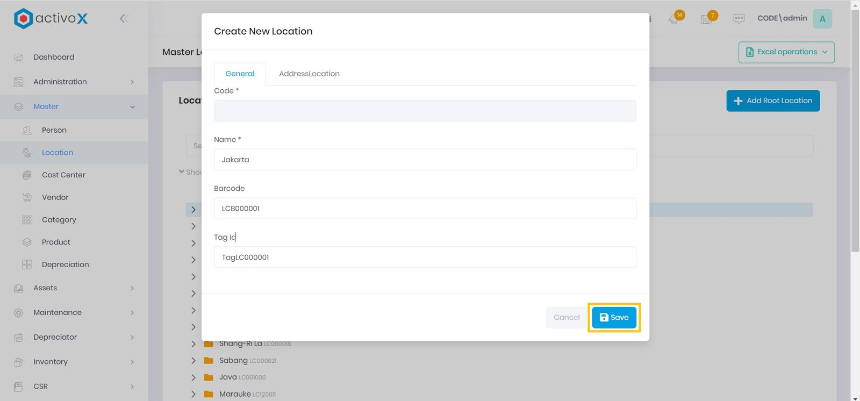Screen dimensions: 860x401
Task: Cancel the Create New Location dialog
Action: pyautogui.click(x=567, y=317)
